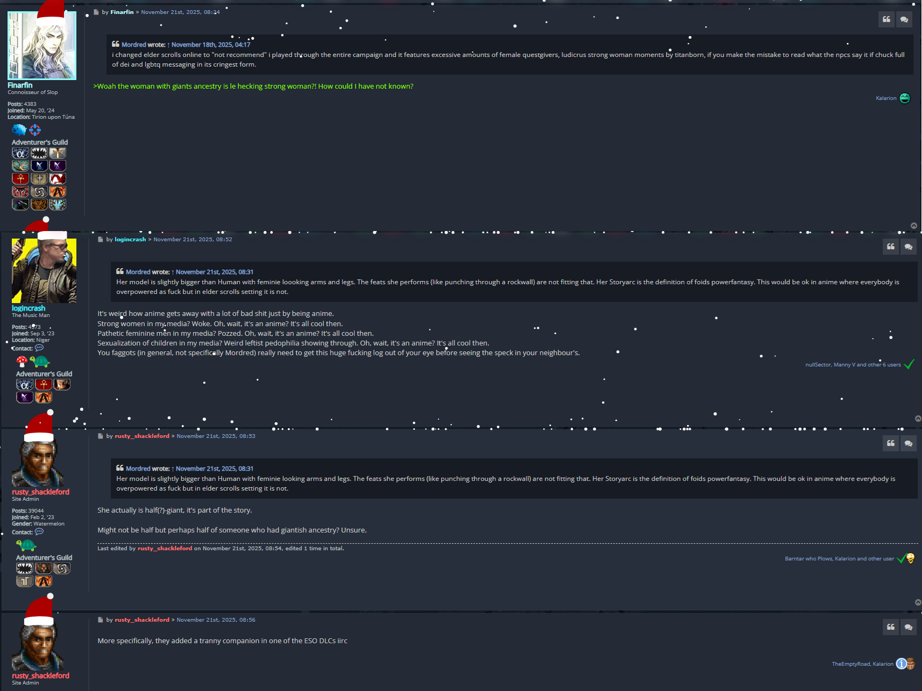Jump to top using arrow on Finarfin's post
922x691 pixels.
tap(914, 226)
